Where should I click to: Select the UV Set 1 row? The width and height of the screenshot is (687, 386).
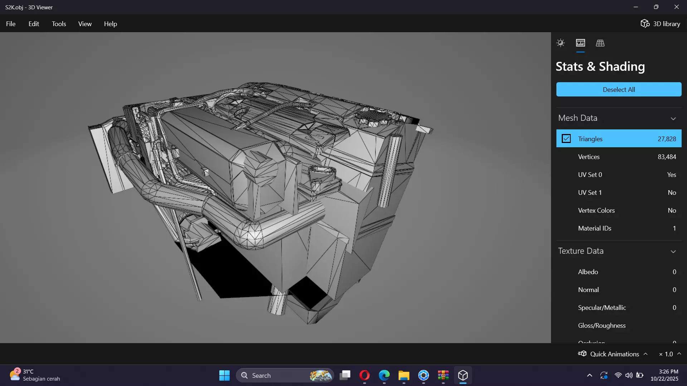[x=619, y=192]
